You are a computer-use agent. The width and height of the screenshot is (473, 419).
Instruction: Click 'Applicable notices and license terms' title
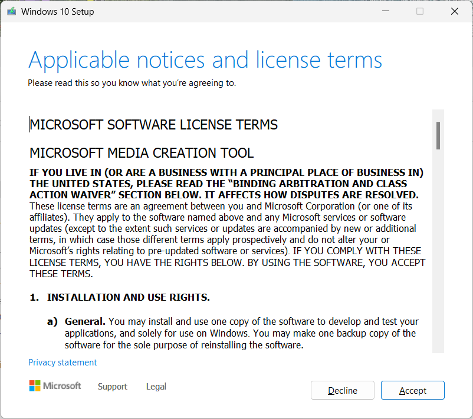(205, 60)
